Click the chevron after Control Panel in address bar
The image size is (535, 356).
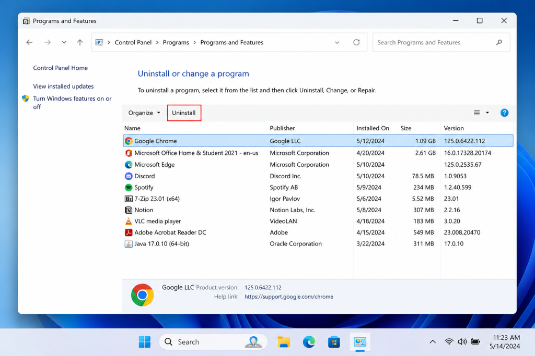click(x=157, y=43)
